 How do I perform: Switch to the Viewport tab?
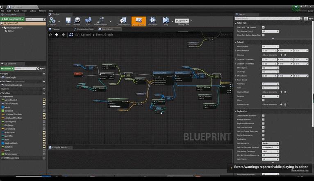click(56, 29)
